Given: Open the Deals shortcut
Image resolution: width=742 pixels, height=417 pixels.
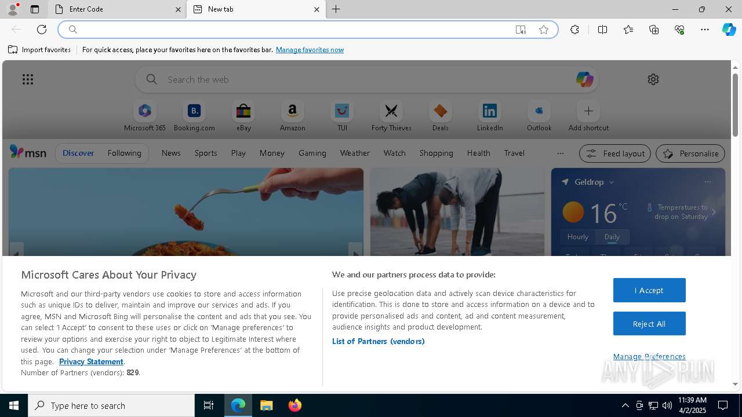Looking at the screenshot, I should tap(441, 116).
